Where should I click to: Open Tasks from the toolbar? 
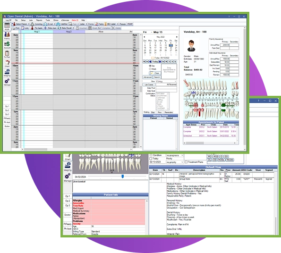pos(99,24)
